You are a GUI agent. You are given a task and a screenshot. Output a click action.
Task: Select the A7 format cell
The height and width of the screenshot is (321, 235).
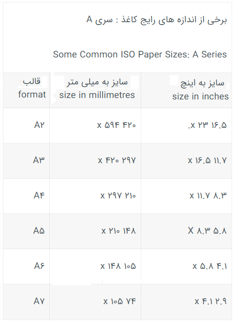pyautogui.click(x=39, y=301)
